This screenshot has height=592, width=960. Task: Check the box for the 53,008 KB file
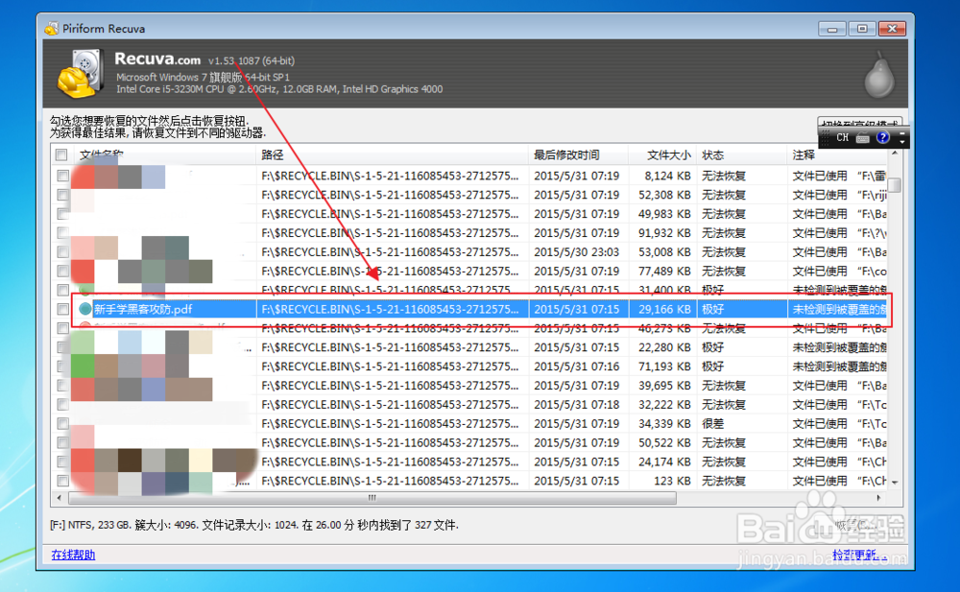point(62,252)
